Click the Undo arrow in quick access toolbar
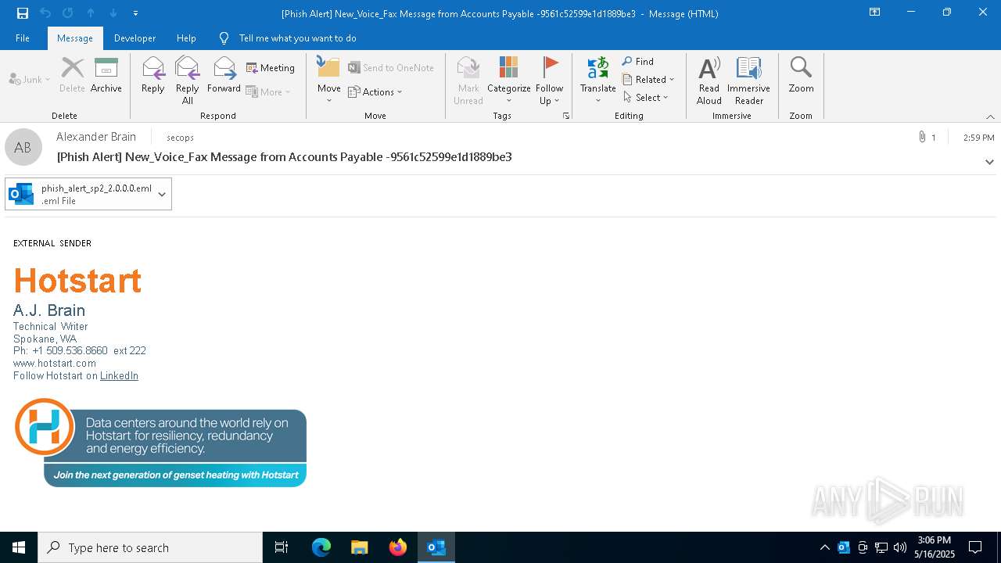Image resolution: width=1001 pixels, height=563 pixels. point(45,13)
